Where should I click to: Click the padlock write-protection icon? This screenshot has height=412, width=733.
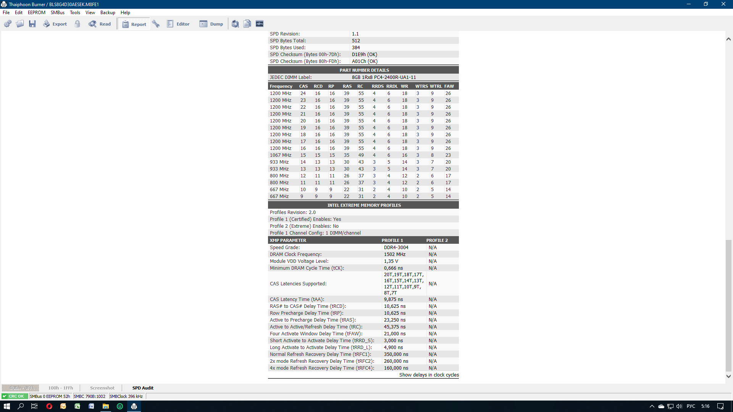(x=77, y=24)
